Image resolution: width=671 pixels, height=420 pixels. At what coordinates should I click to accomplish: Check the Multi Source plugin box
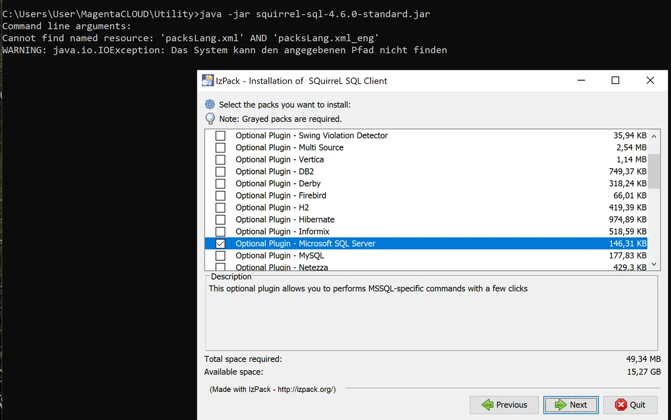221,148
